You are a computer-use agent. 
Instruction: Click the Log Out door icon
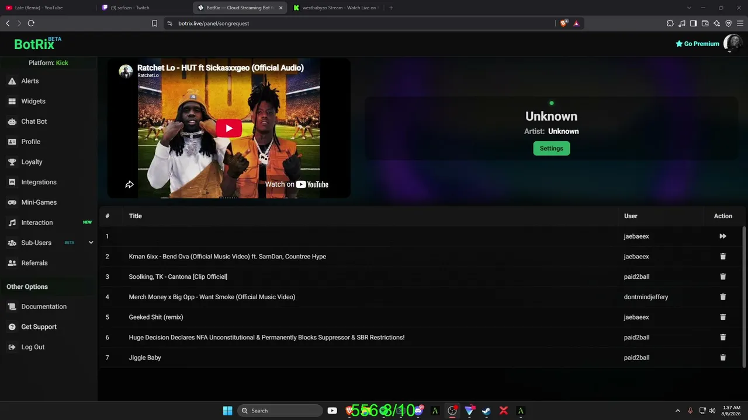(x=12, y=347)
